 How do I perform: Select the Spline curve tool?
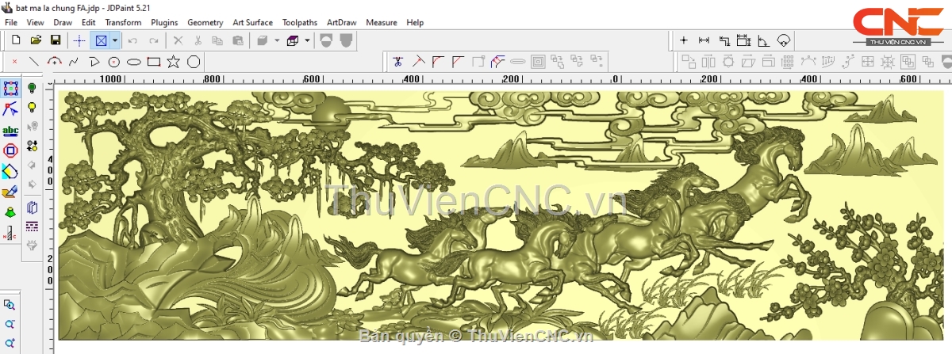pos(74,61)
